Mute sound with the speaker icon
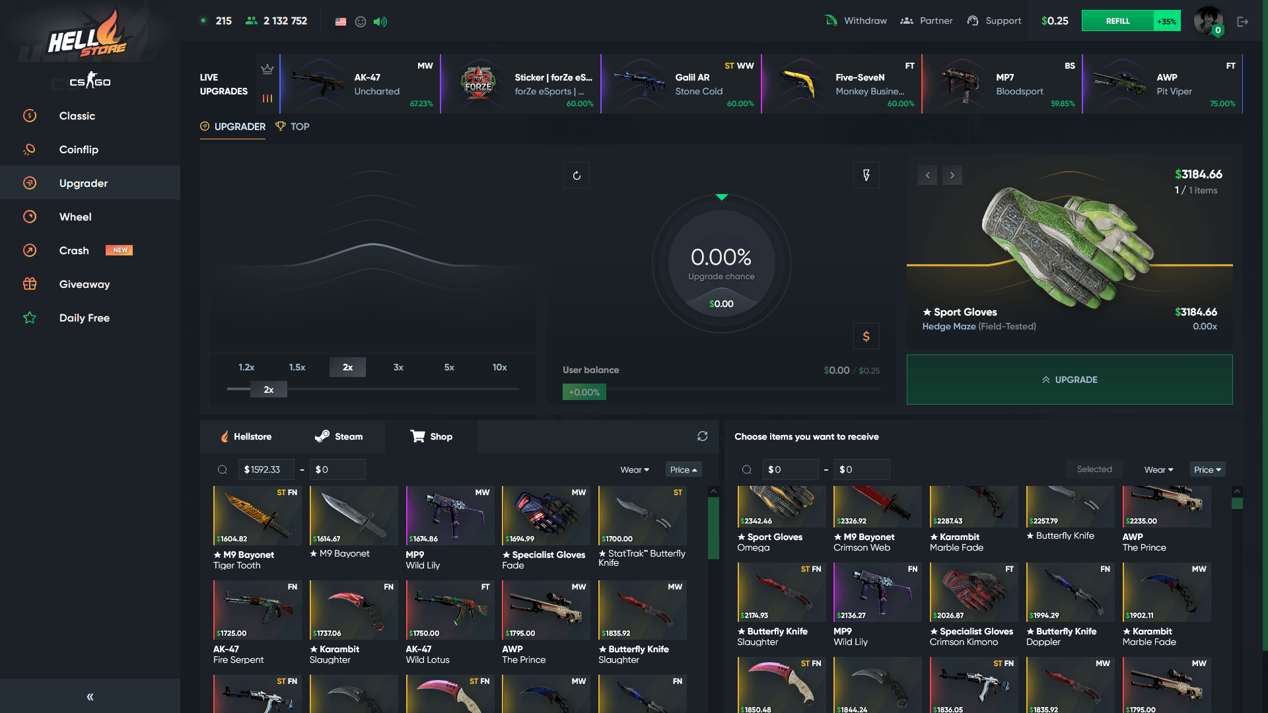Viewport: 1268px width, 713px height. pyautogui.click(x=380, y=22)
